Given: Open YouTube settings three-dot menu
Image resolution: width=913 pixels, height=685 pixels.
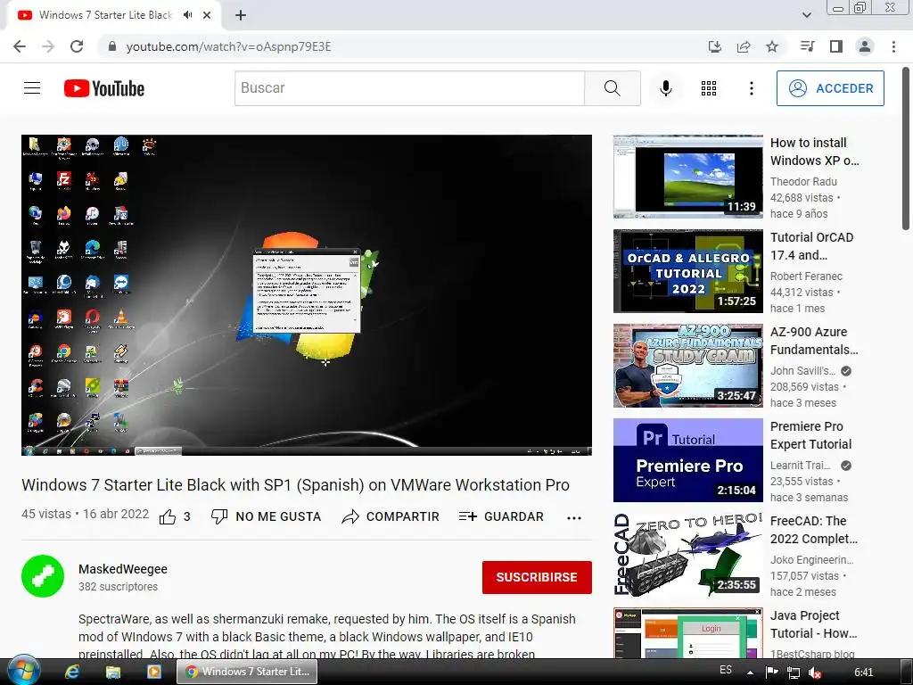Looking at the screenshot, I should [x=751, y=88].
